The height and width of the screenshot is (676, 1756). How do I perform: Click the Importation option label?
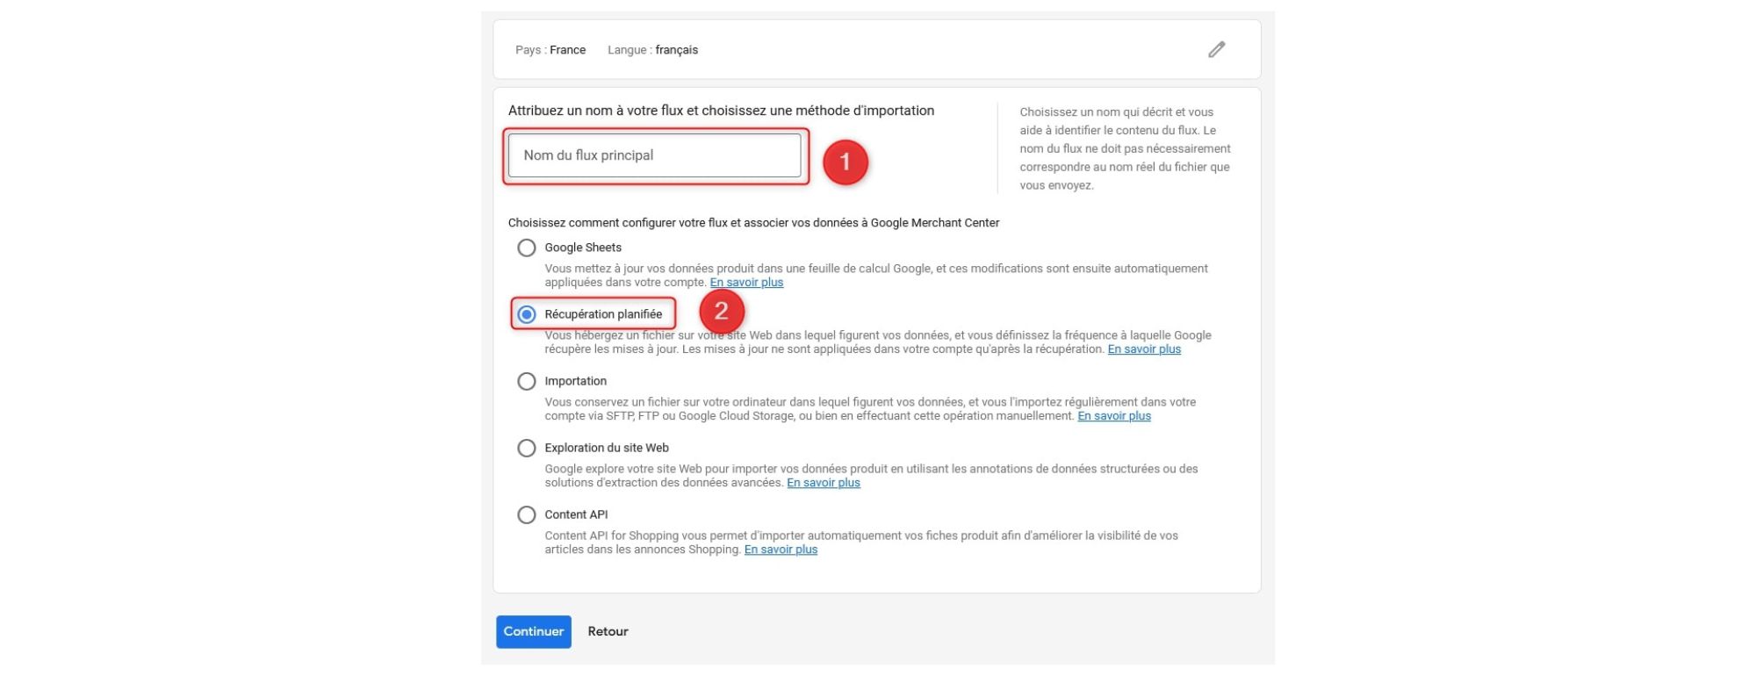click(576, 381)
